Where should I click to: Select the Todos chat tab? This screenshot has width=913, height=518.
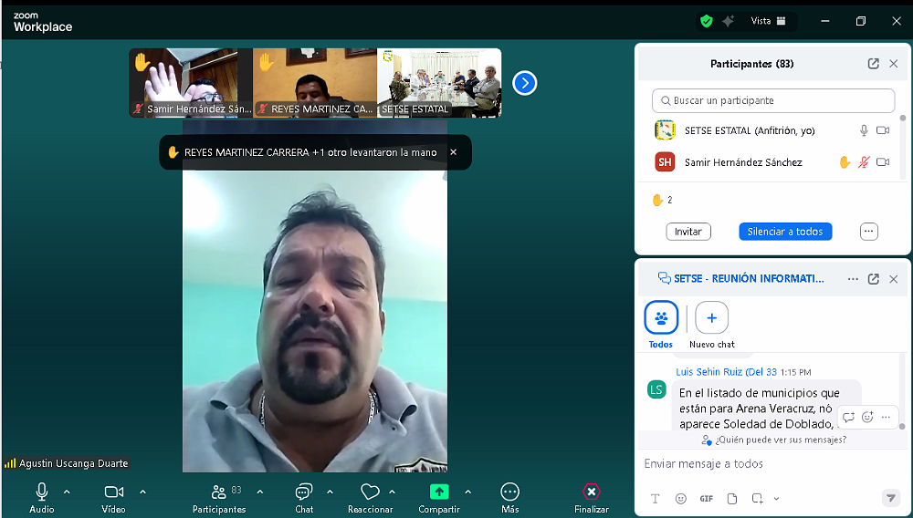point(661,318)
